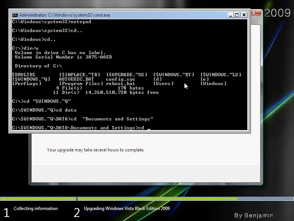Image resolution: width=294 pixels, height=221 pixels.
Task: Click the [$WINDOWS.~Q] directory entry
Action: point(31,79)
